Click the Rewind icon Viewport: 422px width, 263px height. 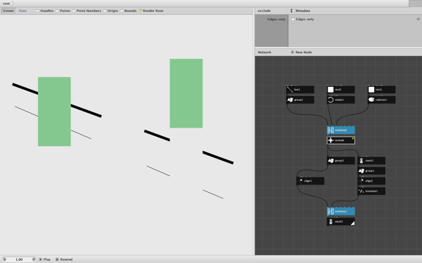coord(57,259)
